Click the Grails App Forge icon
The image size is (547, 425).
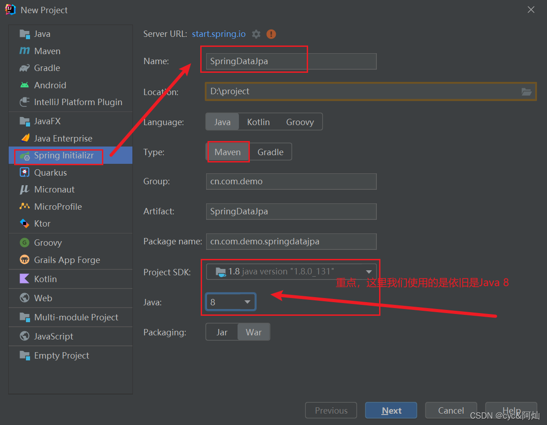click(x=25, y=260)
